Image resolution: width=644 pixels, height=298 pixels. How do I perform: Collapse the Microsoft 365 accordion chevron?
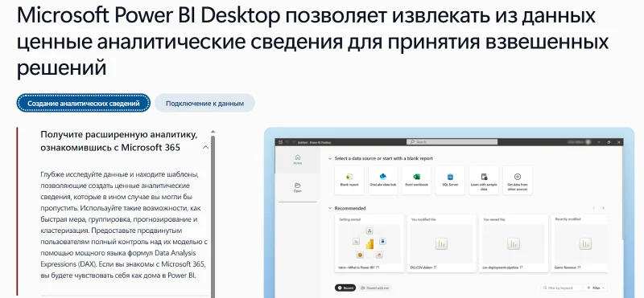(206, 148)
